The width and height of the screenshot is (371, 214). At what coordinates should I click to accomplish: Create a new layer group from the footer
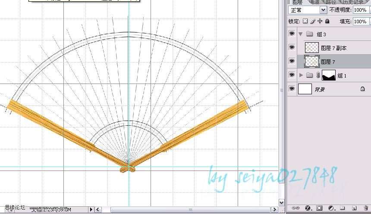342,208
